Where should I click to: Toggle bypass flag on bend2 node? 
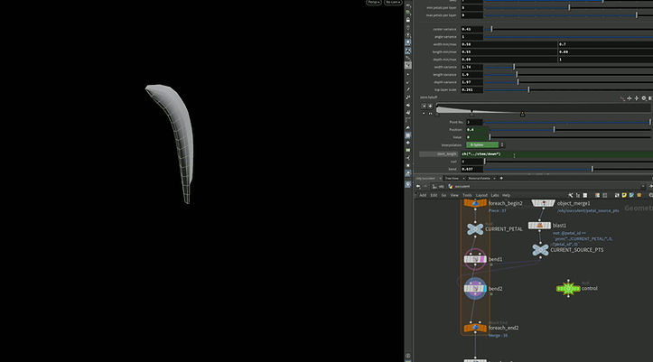(467, 288)
